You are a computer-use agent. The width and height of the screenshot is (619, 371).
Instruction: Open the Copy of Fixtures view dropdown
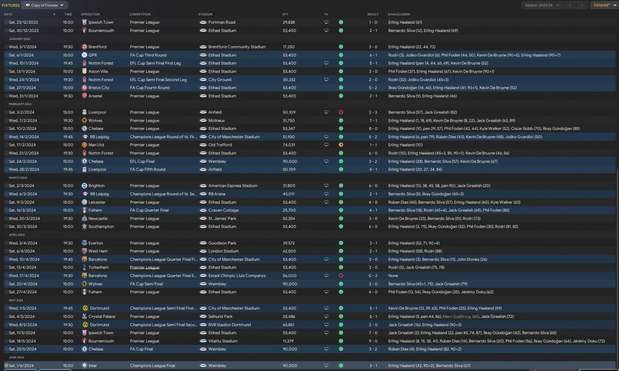(x=44, y=5)
